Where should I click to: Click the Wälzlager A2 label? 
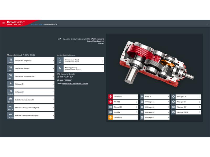pyautogui.click(x=150, y=102)
